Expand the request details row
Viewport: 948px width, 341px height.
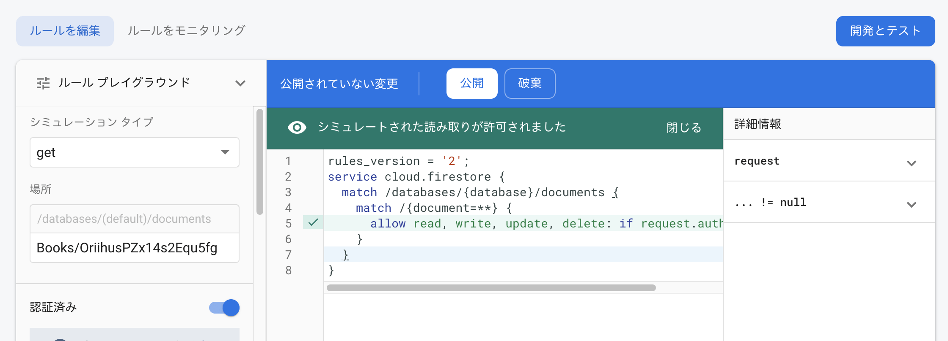(829, 161)
